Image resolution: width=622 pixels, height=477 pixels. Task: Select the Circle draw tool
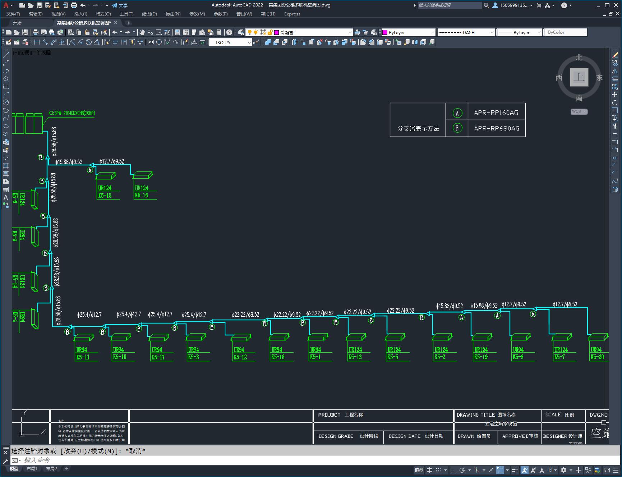[x=6, y=102]
